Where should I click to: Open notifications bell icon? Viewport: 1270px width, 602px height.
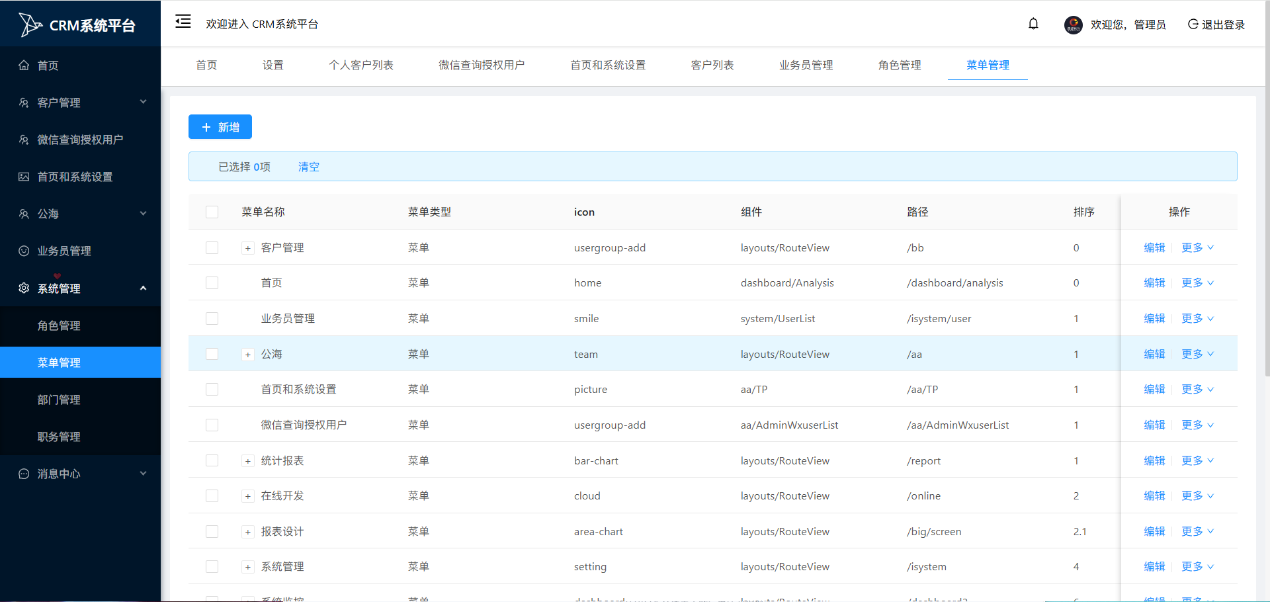(1033, 24)
